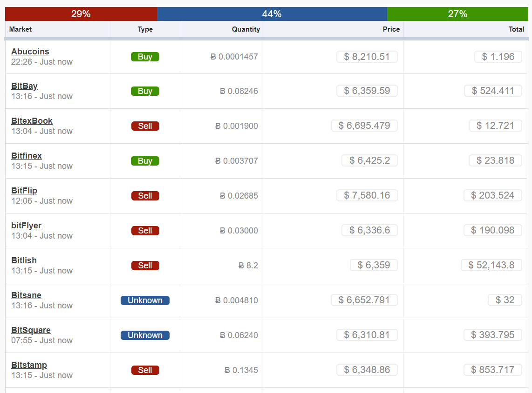Open the Bitsane market link
This screenshot has height=393, width=532.
[26, 295]
